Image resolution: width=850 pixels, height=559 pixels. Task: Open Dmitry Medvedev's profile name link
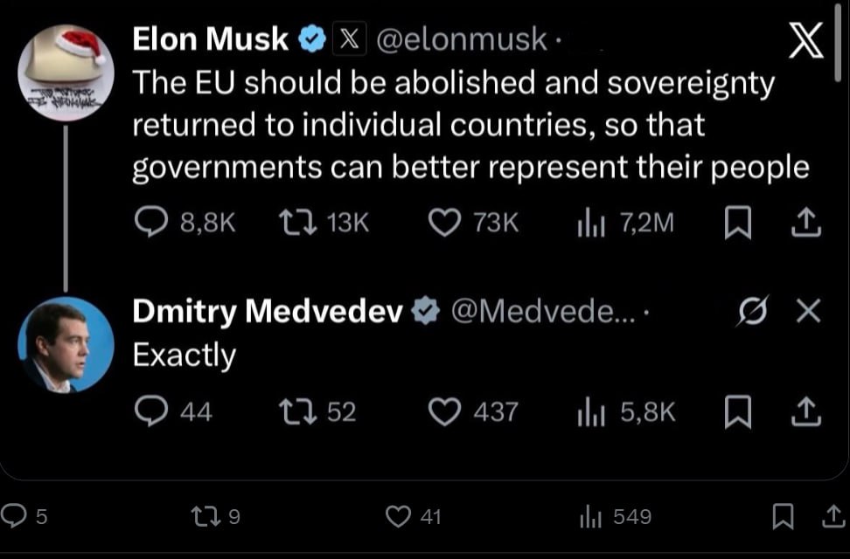point(267,311)
